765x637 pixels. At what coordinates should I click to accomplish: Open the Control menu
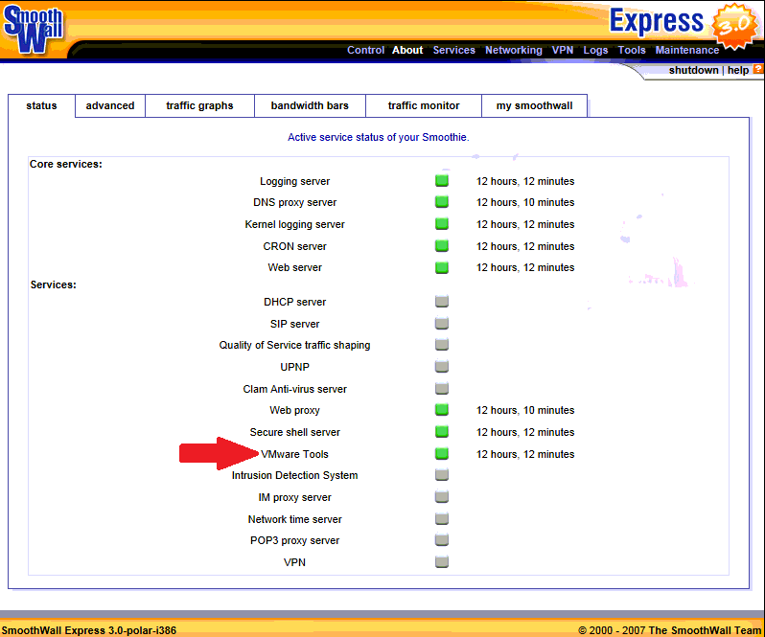[365, 50]
